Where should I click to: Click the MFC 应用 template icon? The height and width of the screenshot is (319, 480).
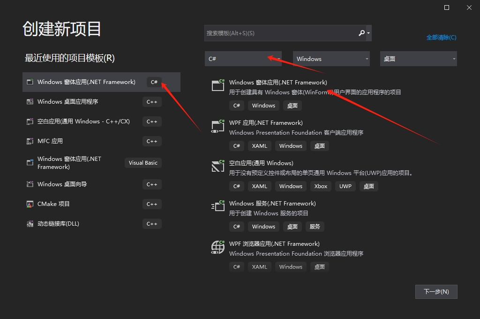pyautogui.click(x=30, y=141)
